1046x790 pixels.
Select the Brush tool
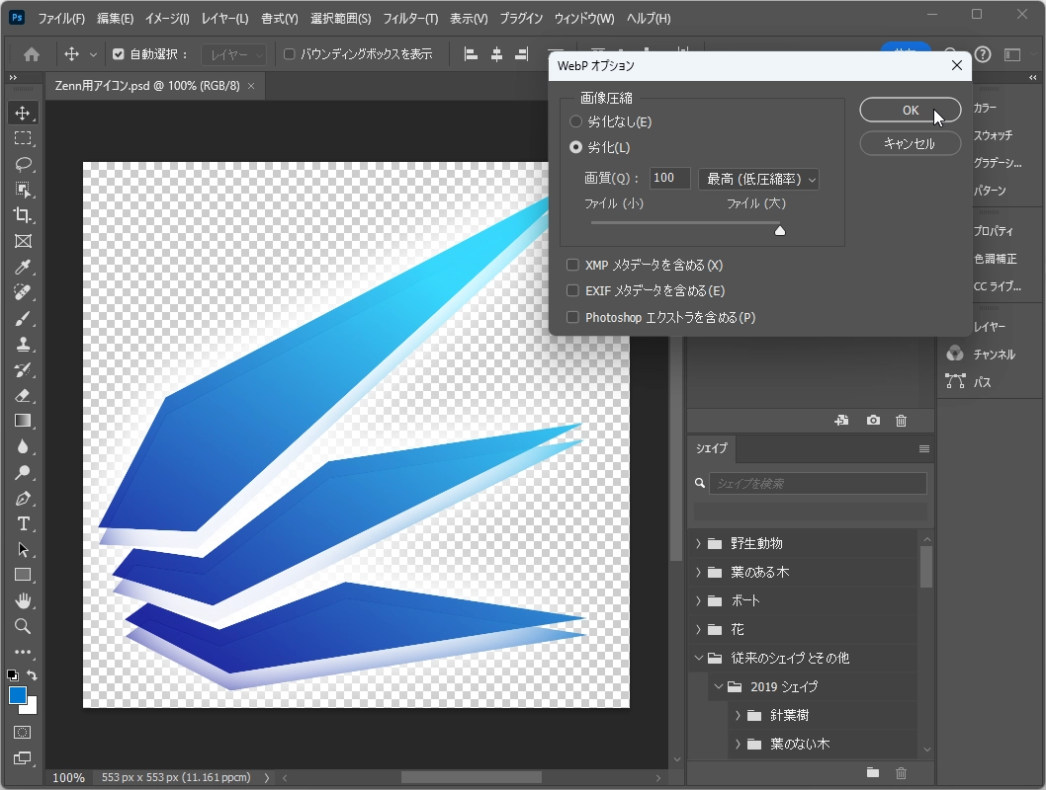click(x=23, y=318)
